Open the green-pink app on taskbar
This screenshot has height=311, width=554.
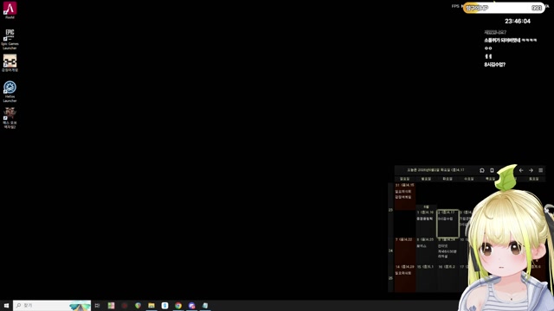click(x=111, y=305)
